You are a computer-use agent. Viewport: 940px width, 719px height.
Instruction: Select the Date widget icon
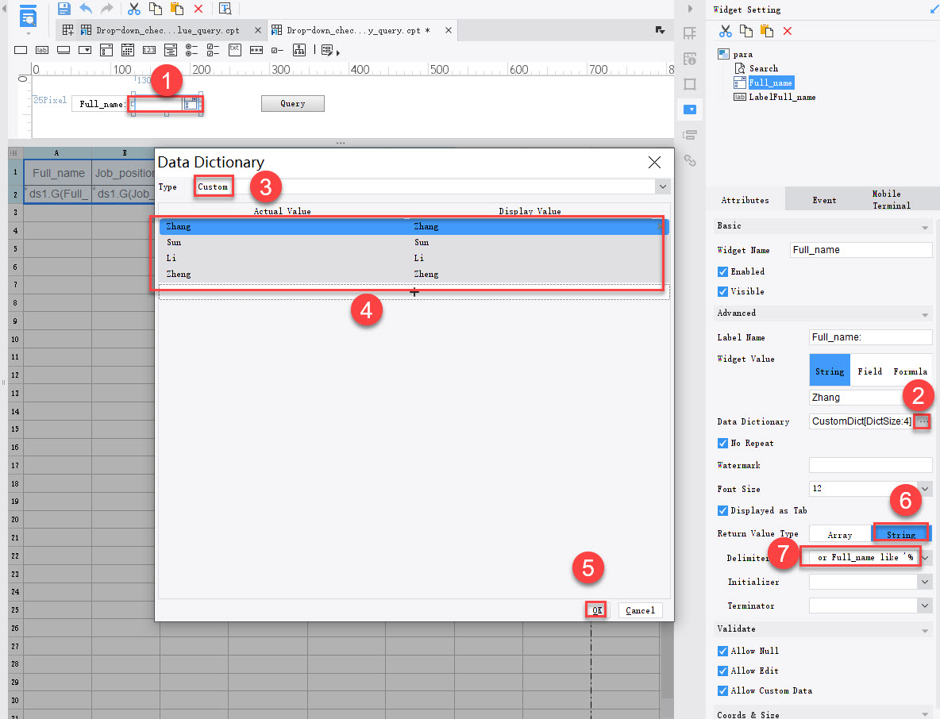coord(128,49)
